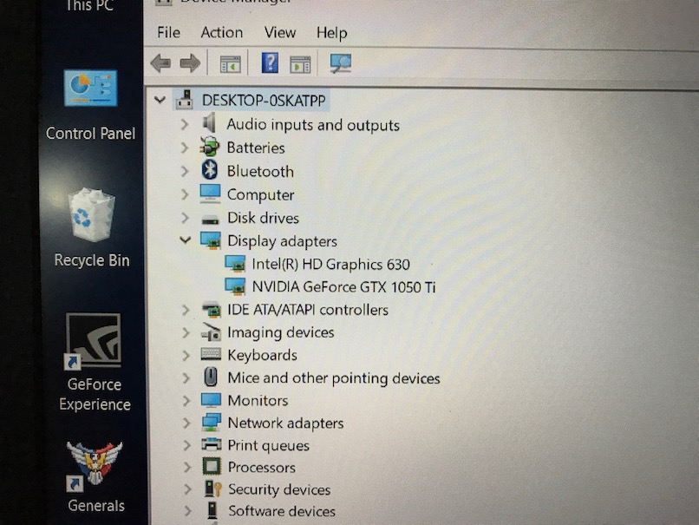Click the Show/Hide Action Pane toolbar icon
Image resolution: width=699 pixels, height=525 pixels.
coord(300,65)
